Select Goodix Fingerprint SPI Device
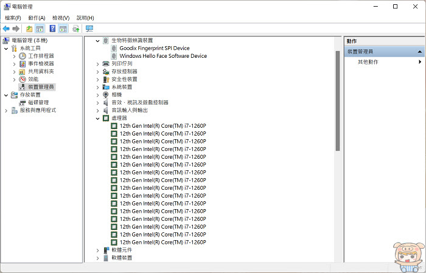The width and height of the screenshot is (426, 273). [x=155, y=48]
